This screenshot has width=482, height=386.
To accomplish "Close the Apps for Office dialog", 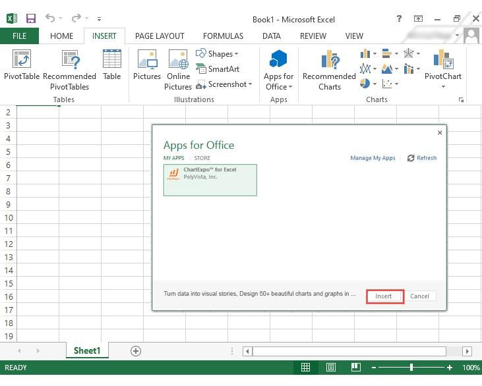I will coord(440,132).
